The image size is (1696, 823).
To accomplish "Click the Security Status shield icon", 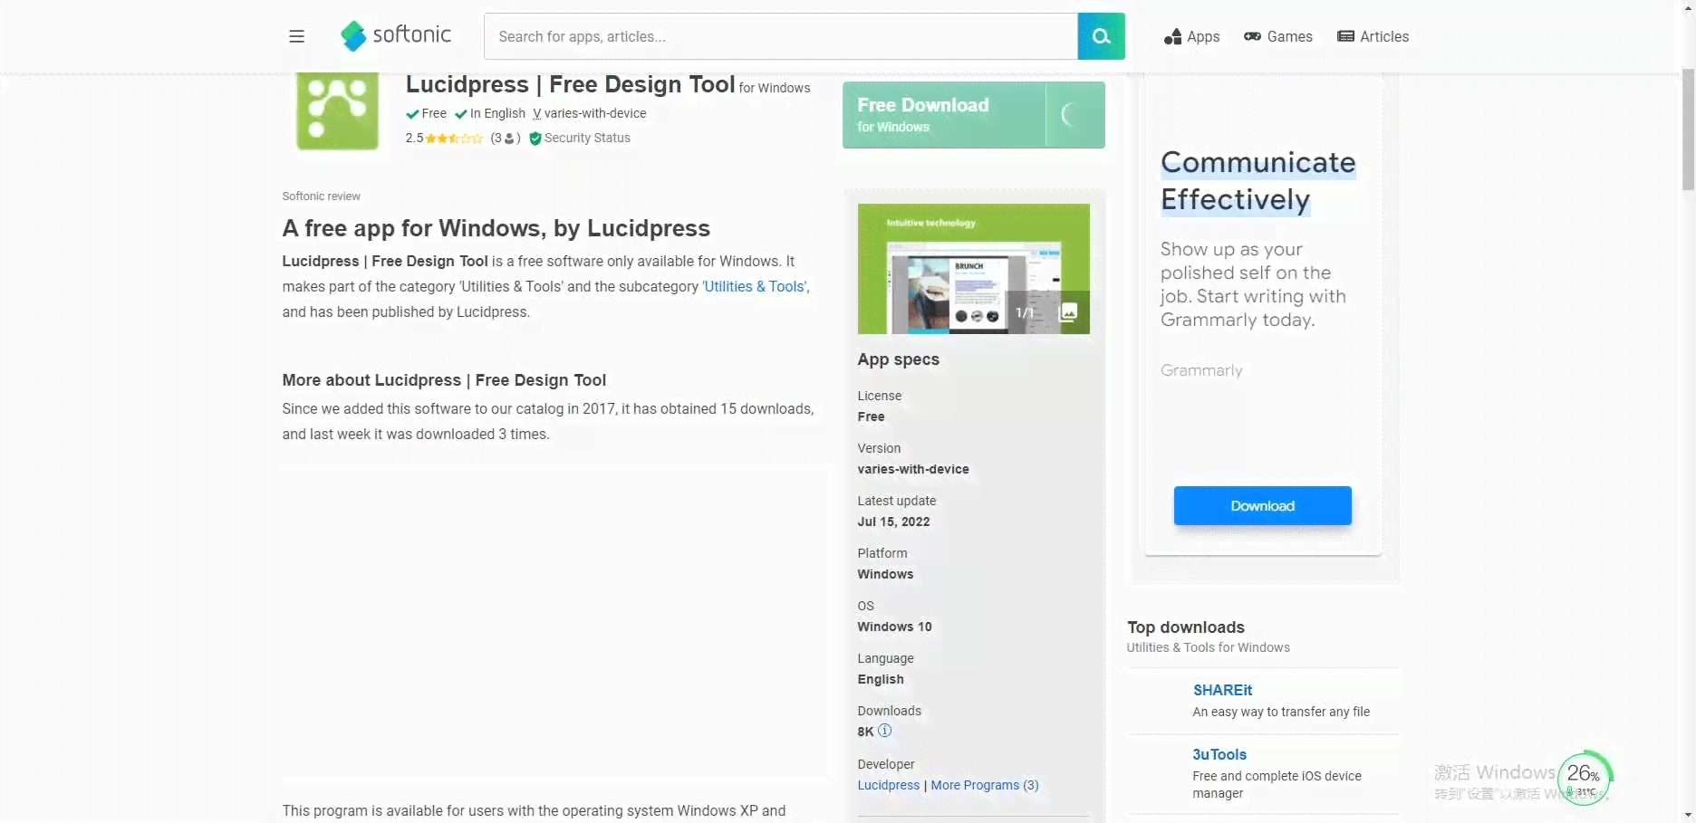I will (535, 139).
